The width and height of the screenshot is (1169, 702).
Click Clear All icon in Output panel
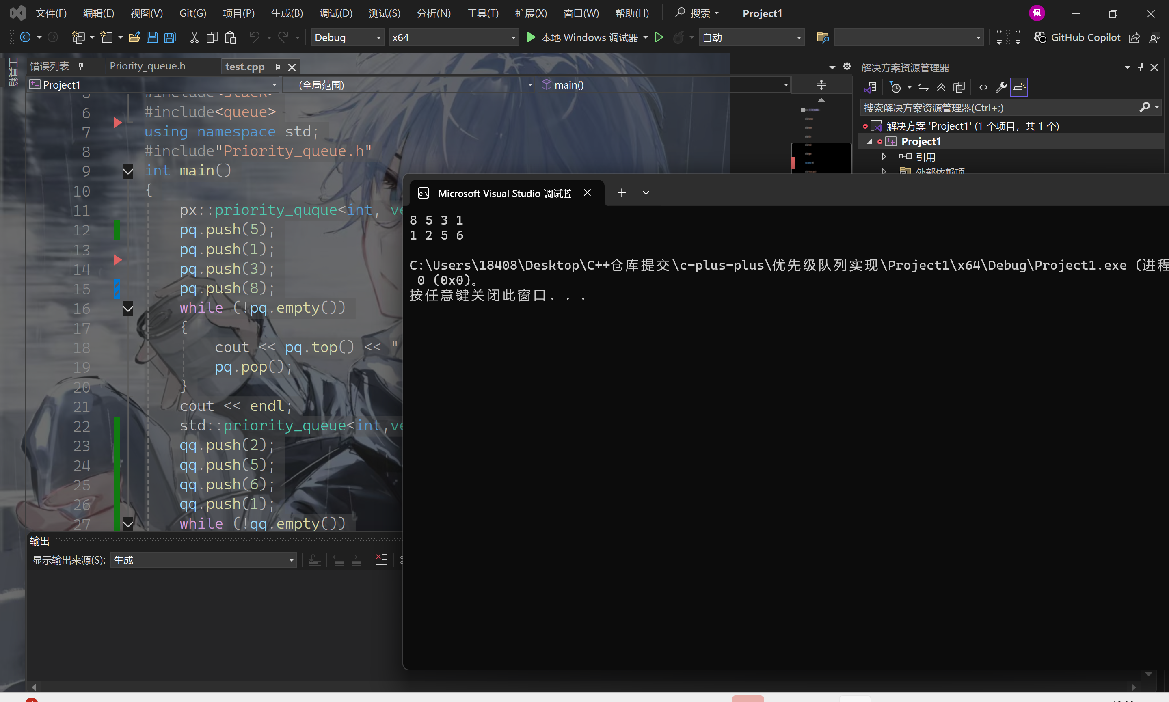(x=381, y=559)
